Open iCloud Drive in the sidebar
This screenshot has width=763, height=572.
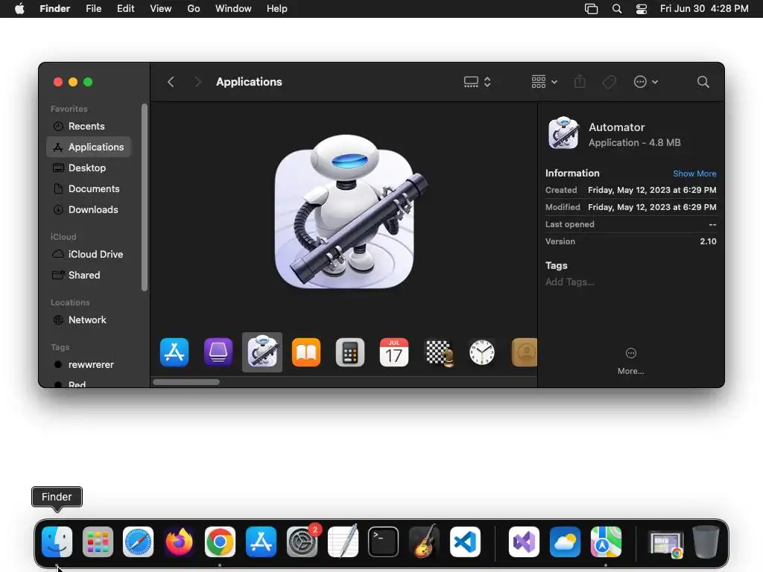tap(89, 255)
